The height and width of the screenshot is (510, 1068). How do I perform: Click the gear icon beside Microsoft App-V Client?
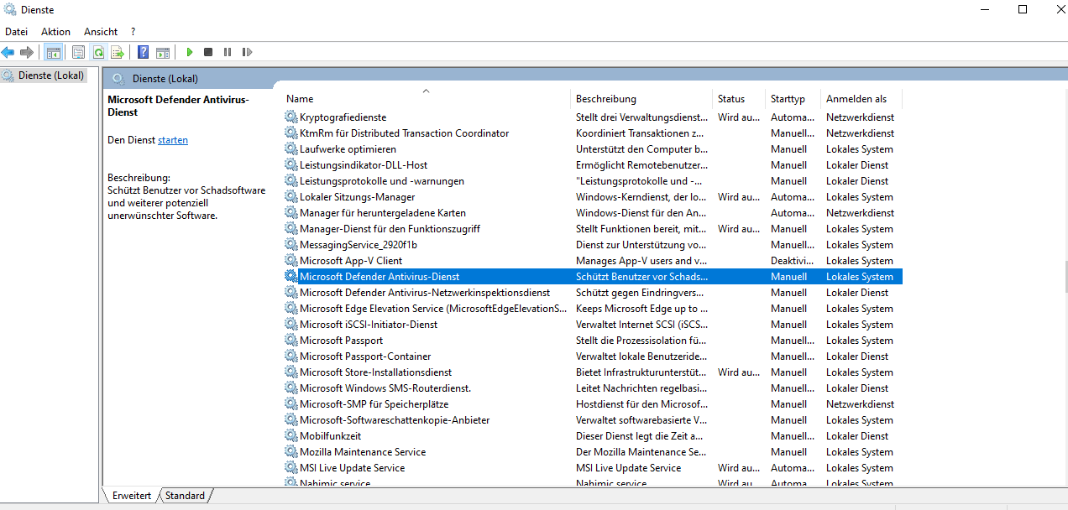291,261
